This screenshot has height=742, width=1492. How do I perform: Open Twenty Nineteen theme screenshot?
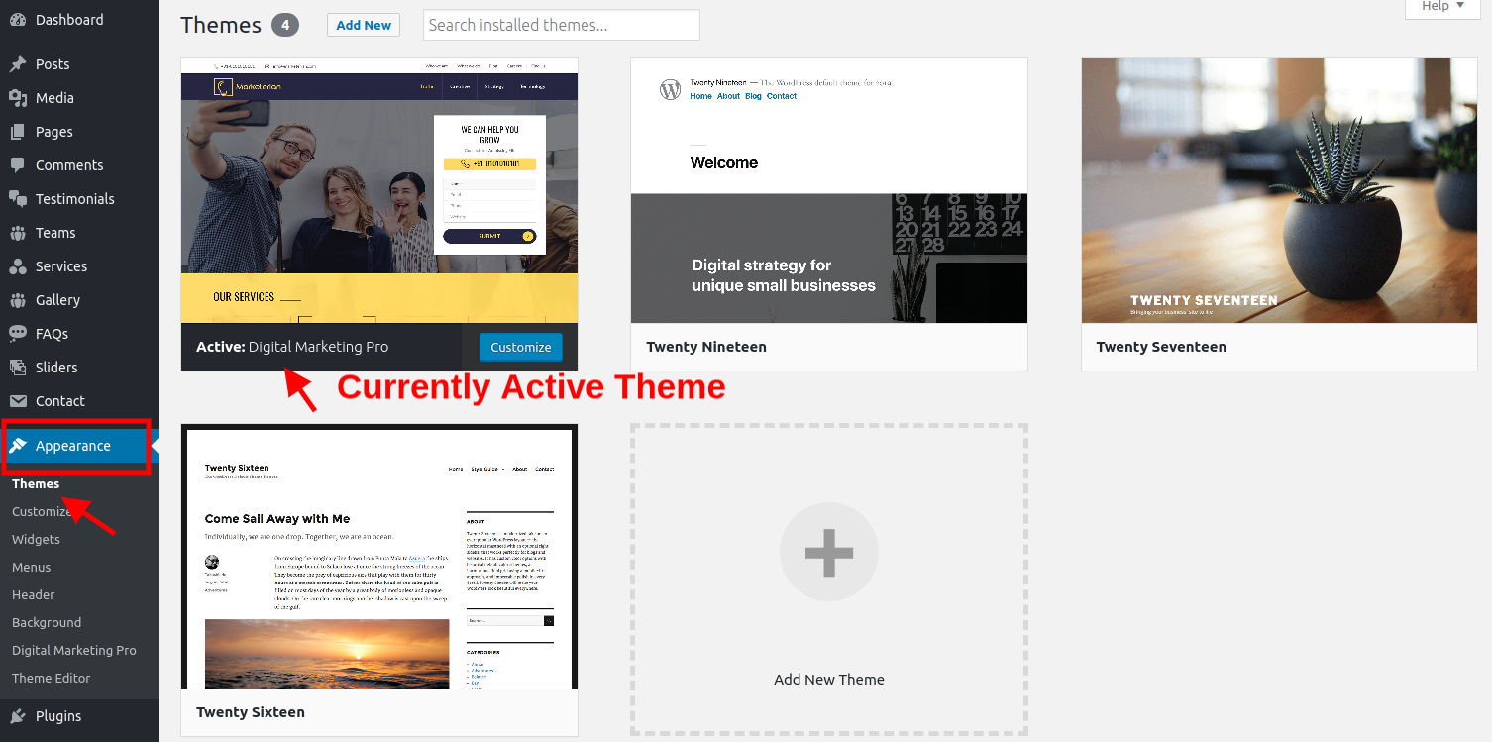829,190
